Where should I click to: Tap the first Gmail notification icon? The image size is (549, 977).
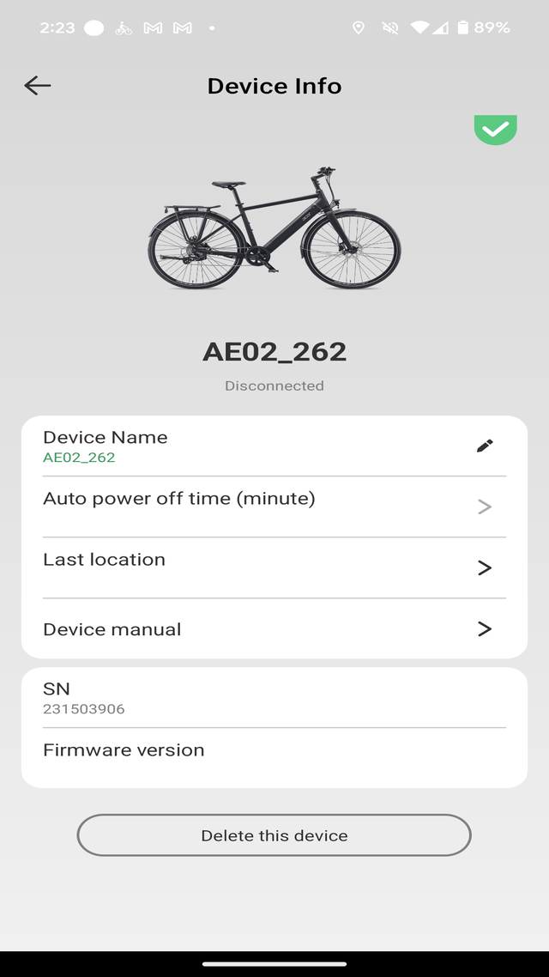(153, 27)
